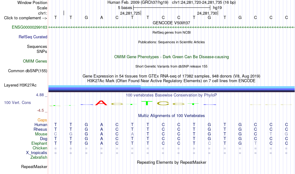295x174 pixels.
Task: Click the 24,281,725 ruler coordinate
Action: (x=130, y=13)
